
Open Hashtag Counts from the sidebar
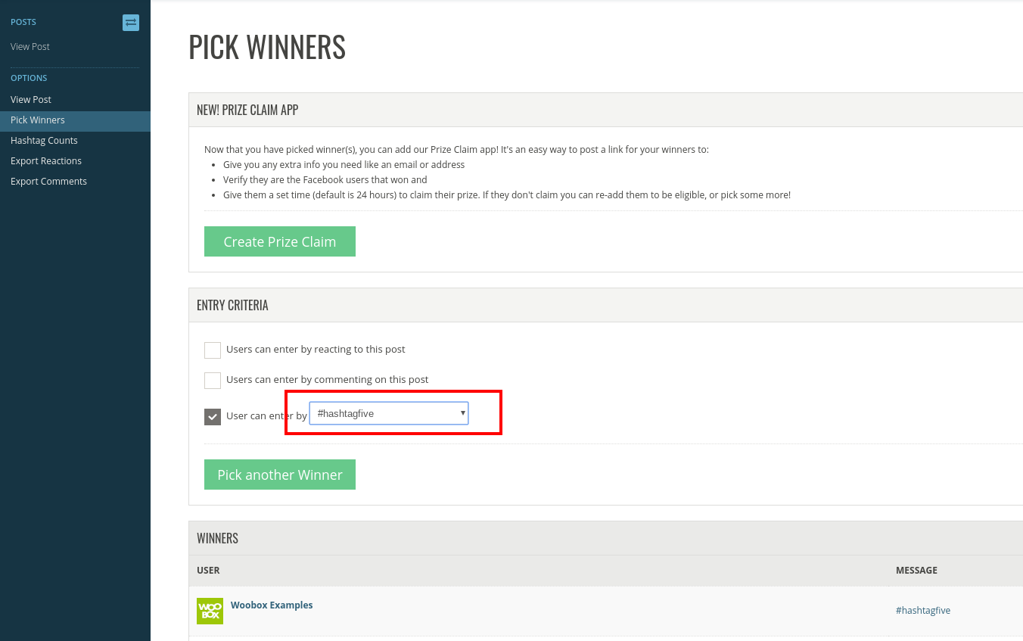click(44, 140)
